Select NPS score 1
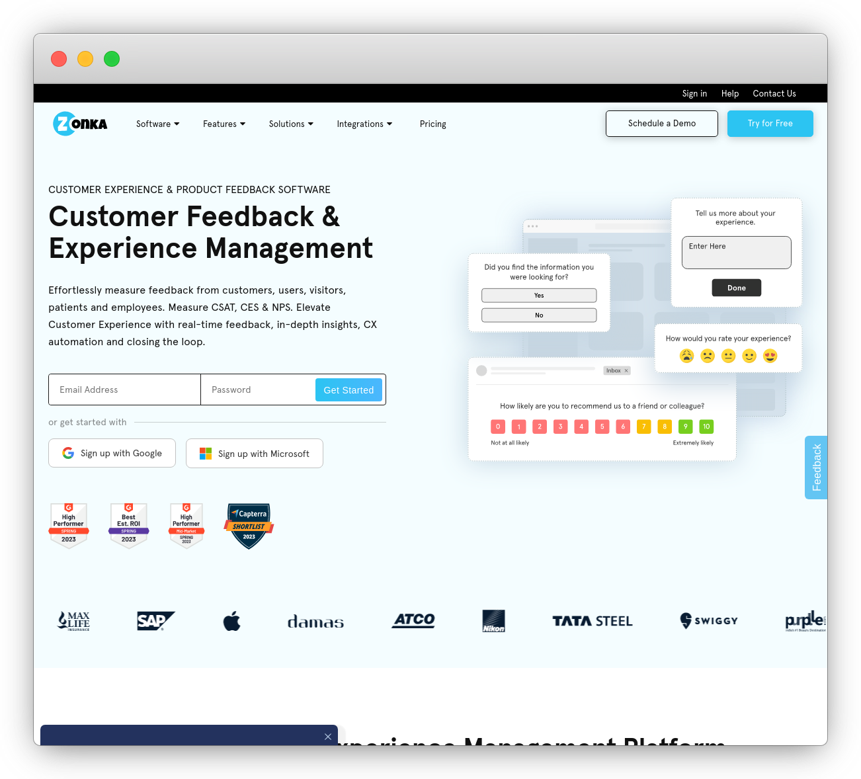This screenshot has width=861, height=779. pos(519,427)
